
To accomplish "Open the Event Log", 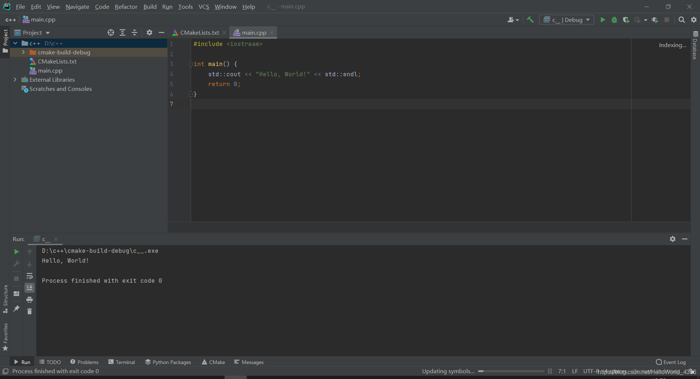I will 671,362.
